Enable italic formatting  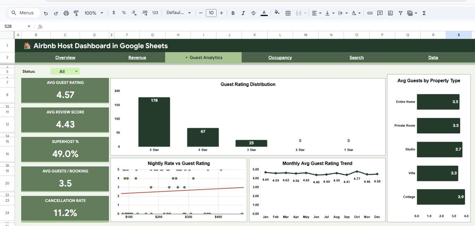(x=243, y=13)
